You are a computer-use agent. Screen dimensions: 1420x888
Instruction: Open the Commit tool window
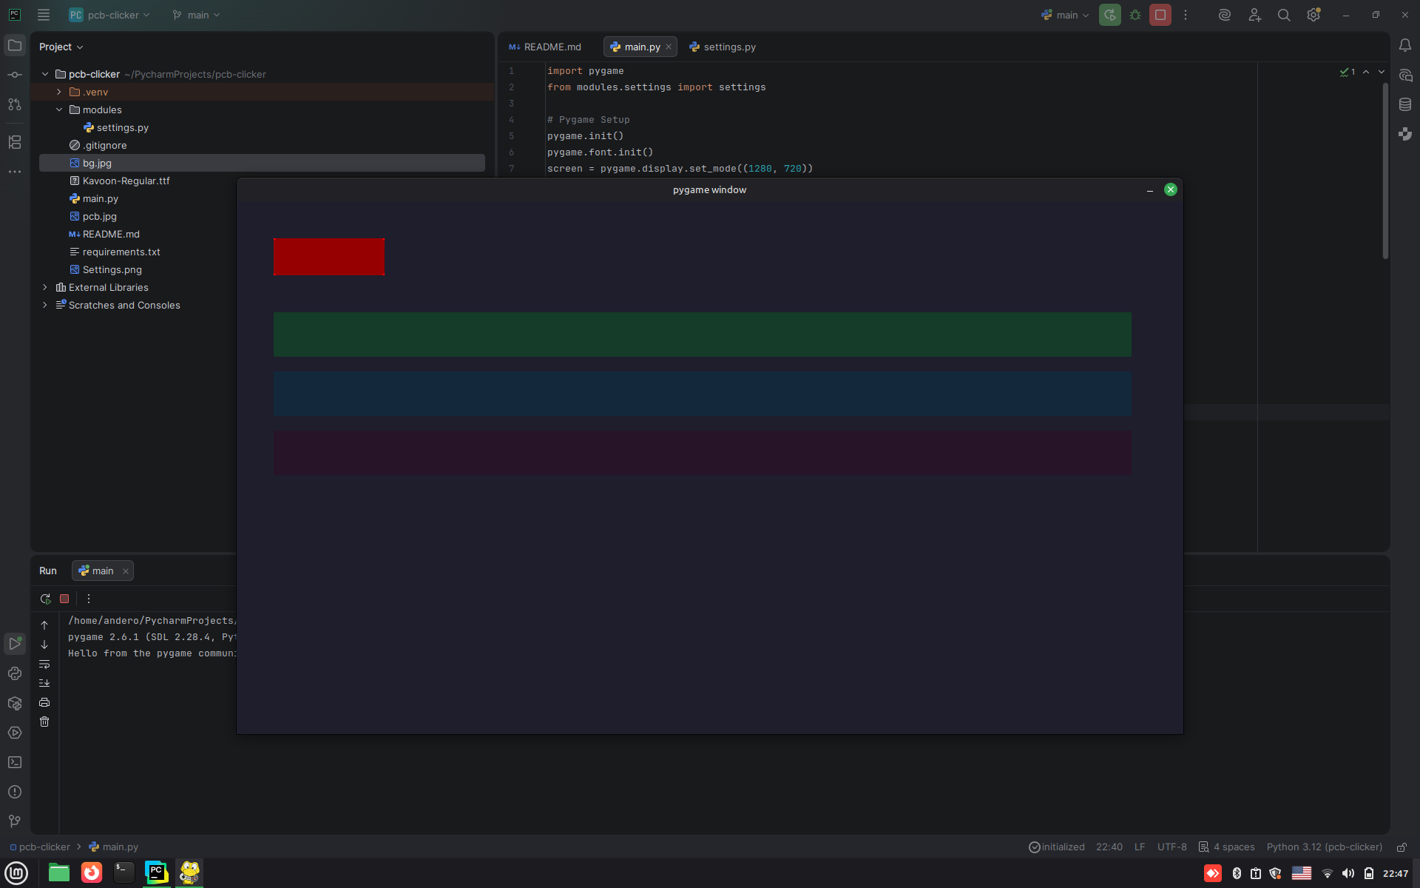pyautogui.click(x=15, y=75)
